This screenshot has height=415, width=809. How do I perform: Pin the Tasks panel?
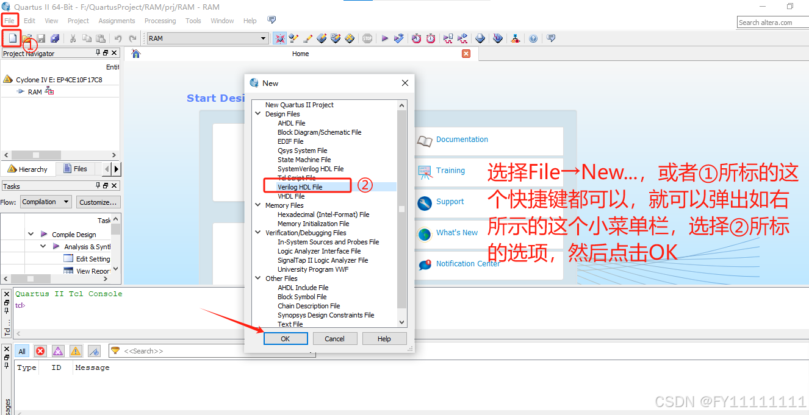click(98, 186)
